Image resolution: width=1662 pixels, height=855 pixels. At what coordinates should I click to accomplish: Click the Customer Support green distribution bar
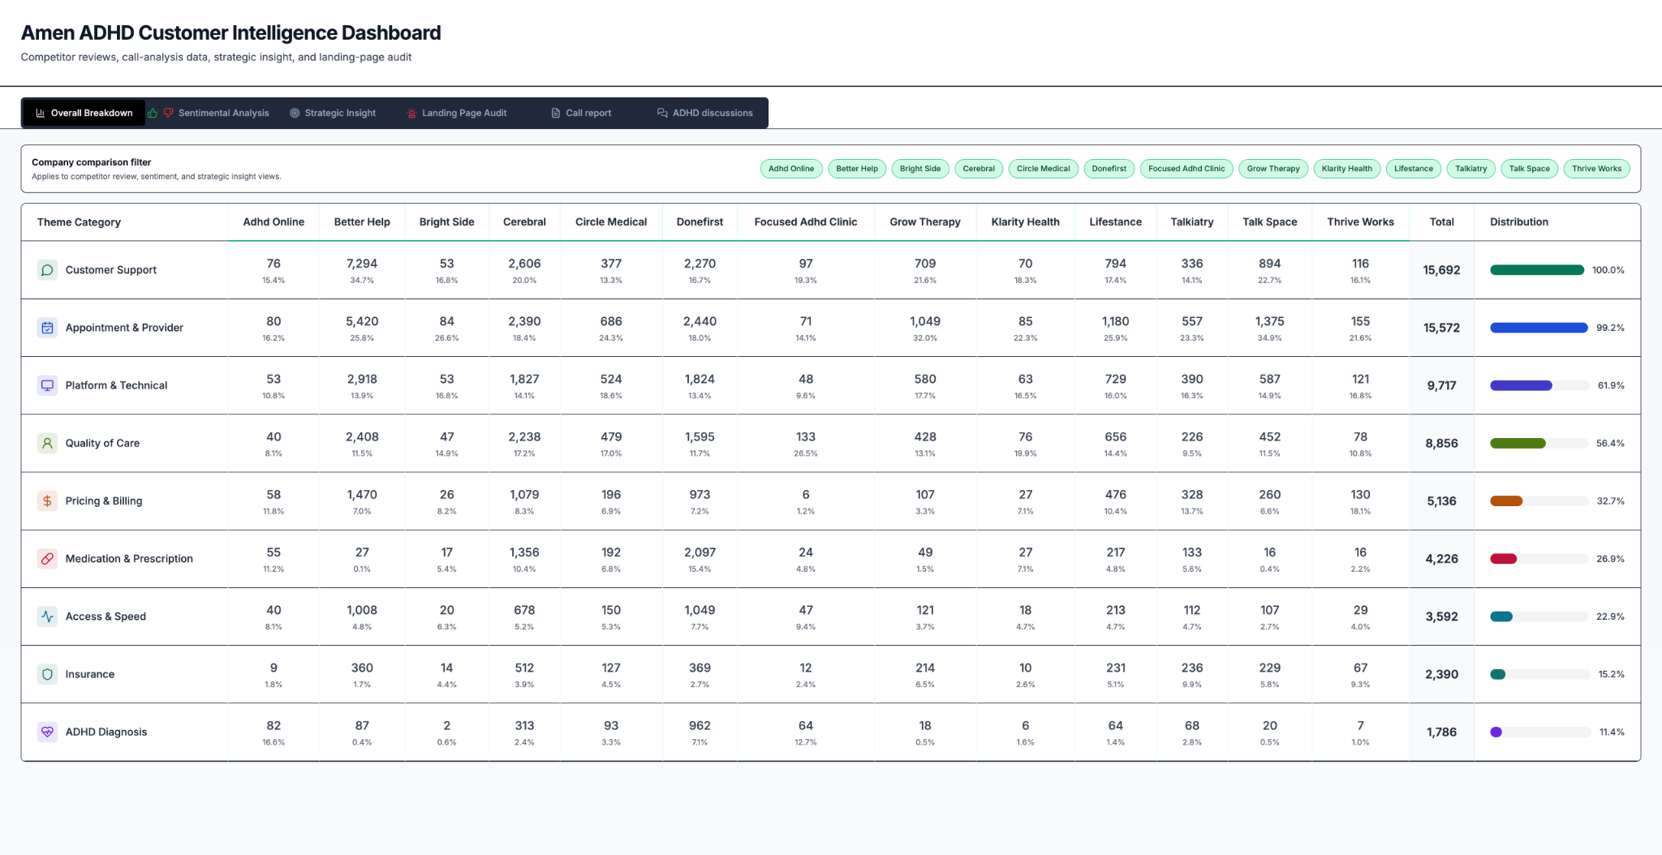(x=1536, y=270)
